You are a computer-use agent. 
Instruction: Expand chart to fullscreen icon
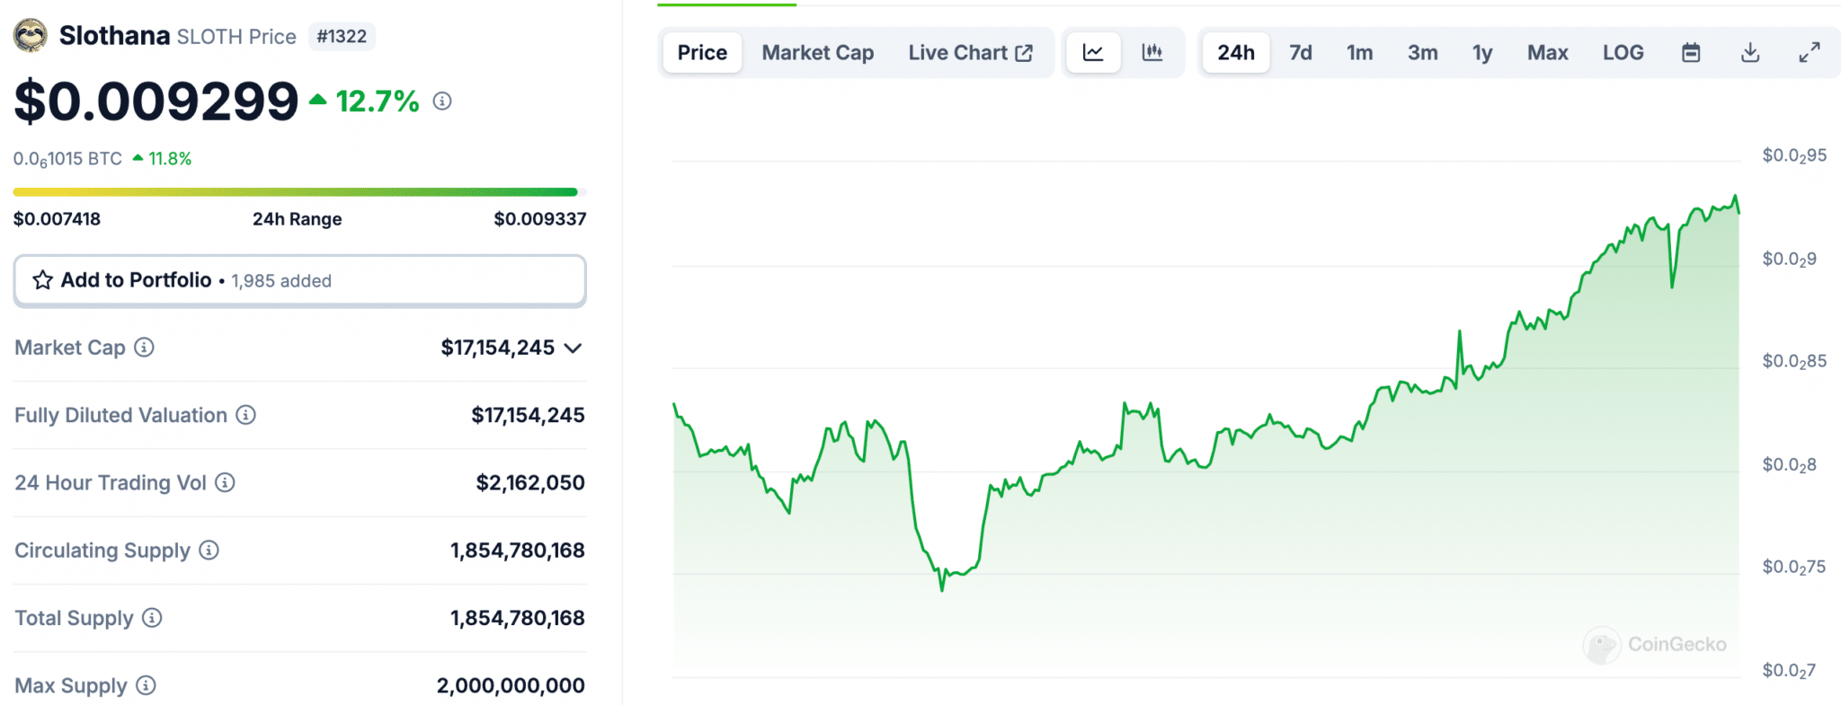1810,53
